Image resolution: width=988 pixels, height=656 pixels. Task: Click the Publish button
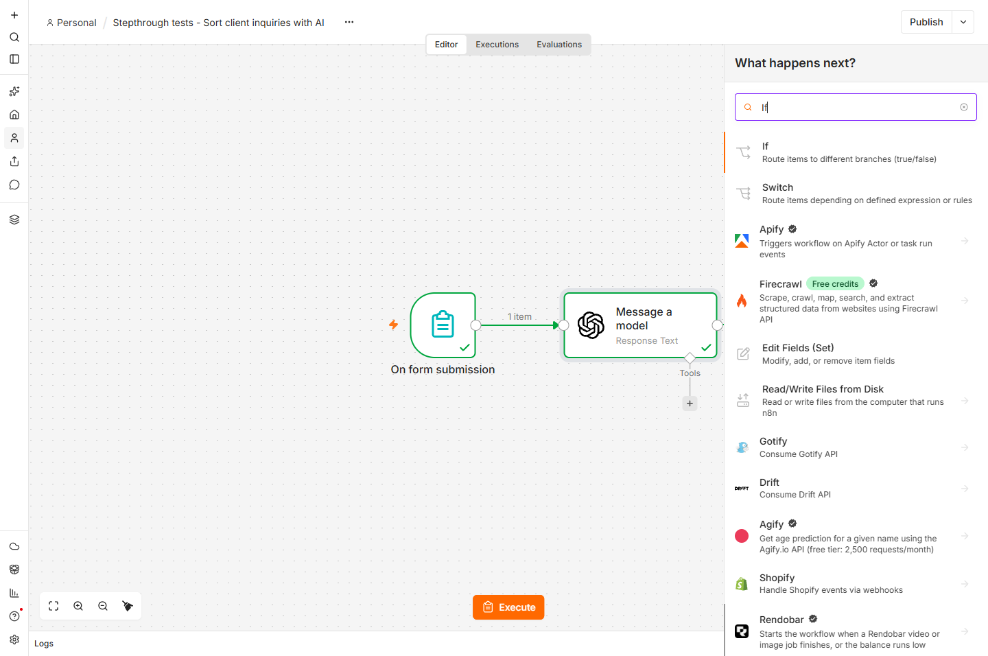pyautogui.click(x=926, y=22)
